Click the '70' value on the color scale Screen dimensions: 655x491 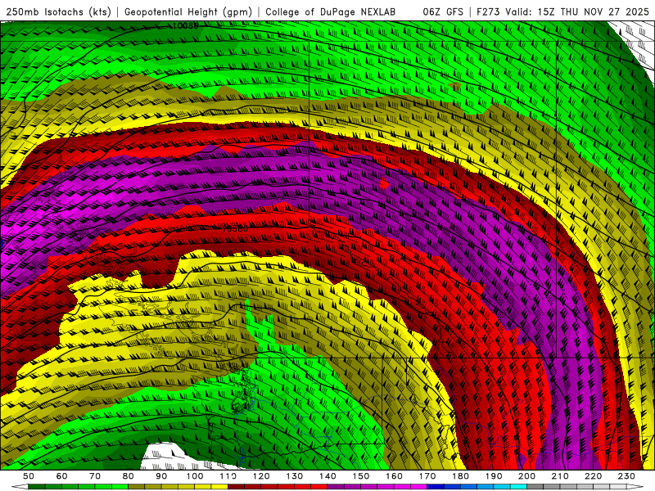pyautogui.click(x=95, y=476)
